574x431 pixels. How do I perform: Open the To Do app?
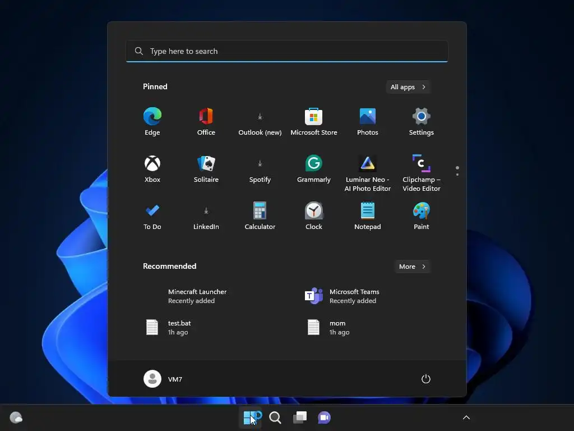152,216
